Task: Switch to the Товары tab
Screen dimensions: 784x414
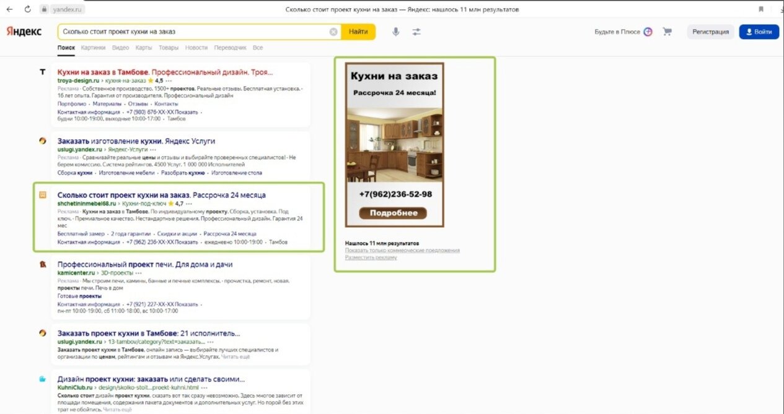Action: (x=169, y=48)
